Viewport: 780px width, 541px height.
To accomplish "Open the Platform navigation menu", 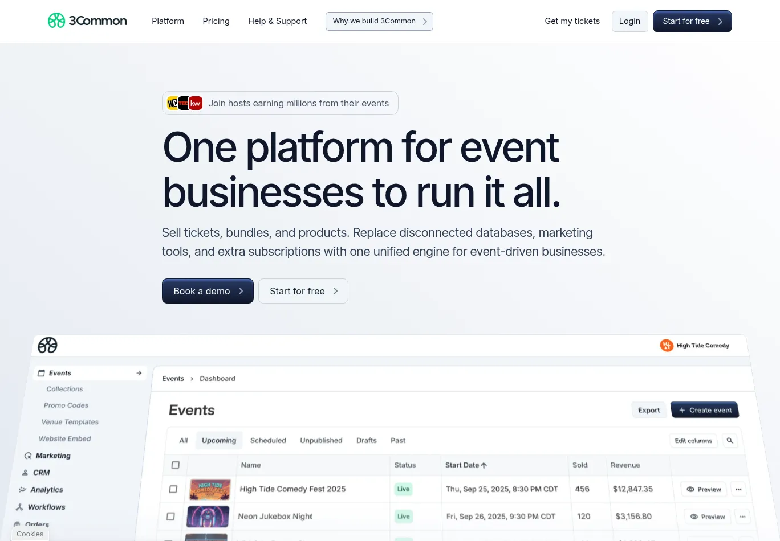I will pos(168,21).
